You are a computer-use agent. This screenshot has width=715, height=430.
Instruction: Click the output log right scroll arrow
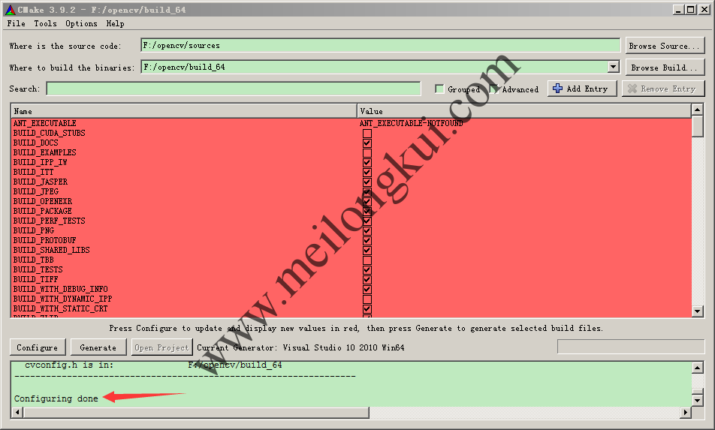686,412
